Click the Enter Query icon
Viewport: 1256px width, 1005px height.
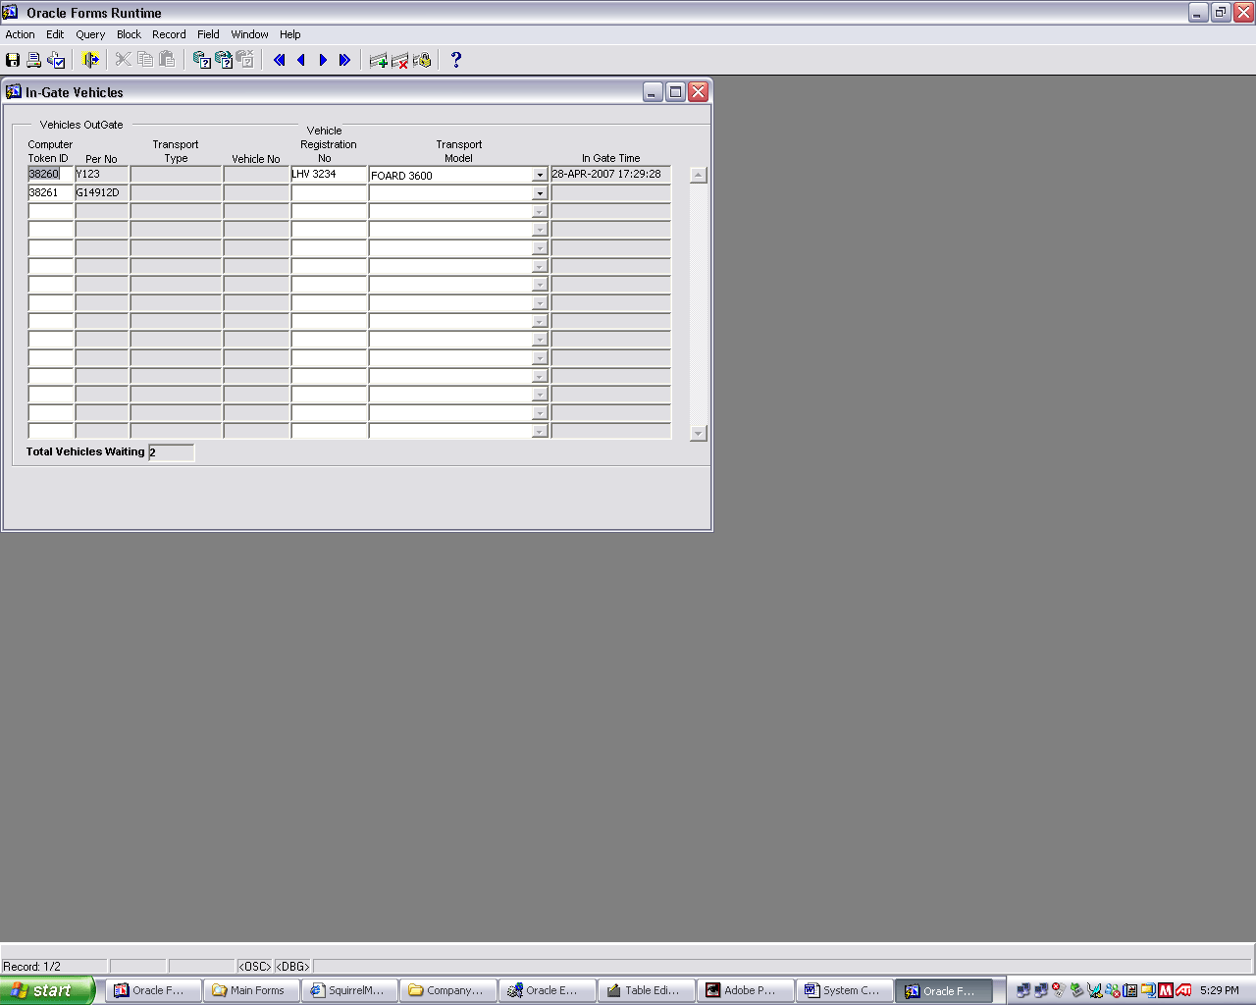tap(202, 60)
